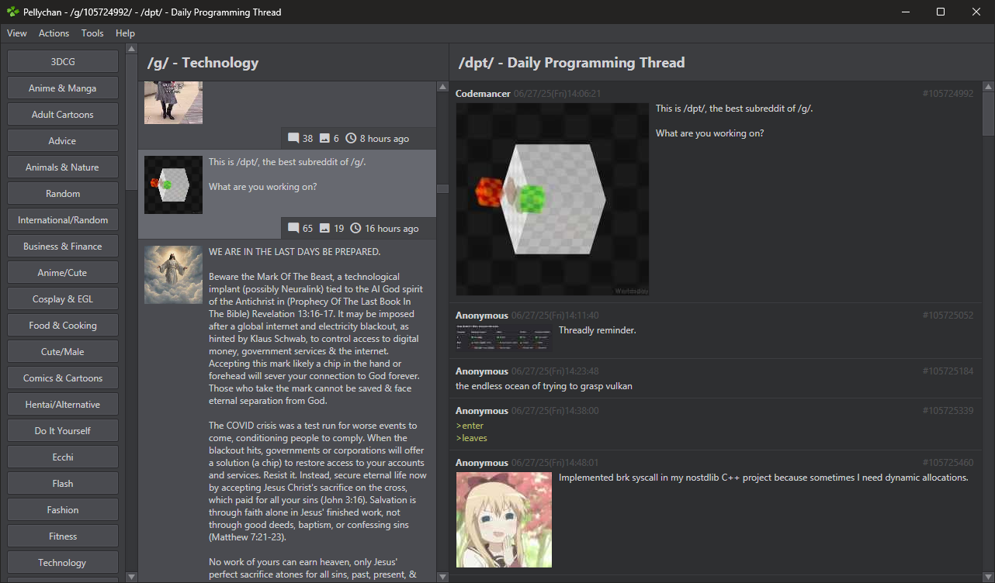Click the '/g/ - Technology' panel heading
995x583 pixels.
[x=203, y=63]
